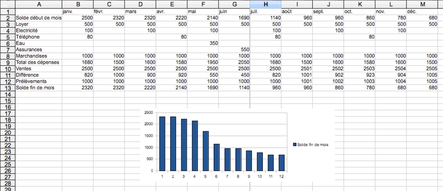The image size is (443, 191).
Task: Click the 'sept.' month cell
Action: pos(328,11)
